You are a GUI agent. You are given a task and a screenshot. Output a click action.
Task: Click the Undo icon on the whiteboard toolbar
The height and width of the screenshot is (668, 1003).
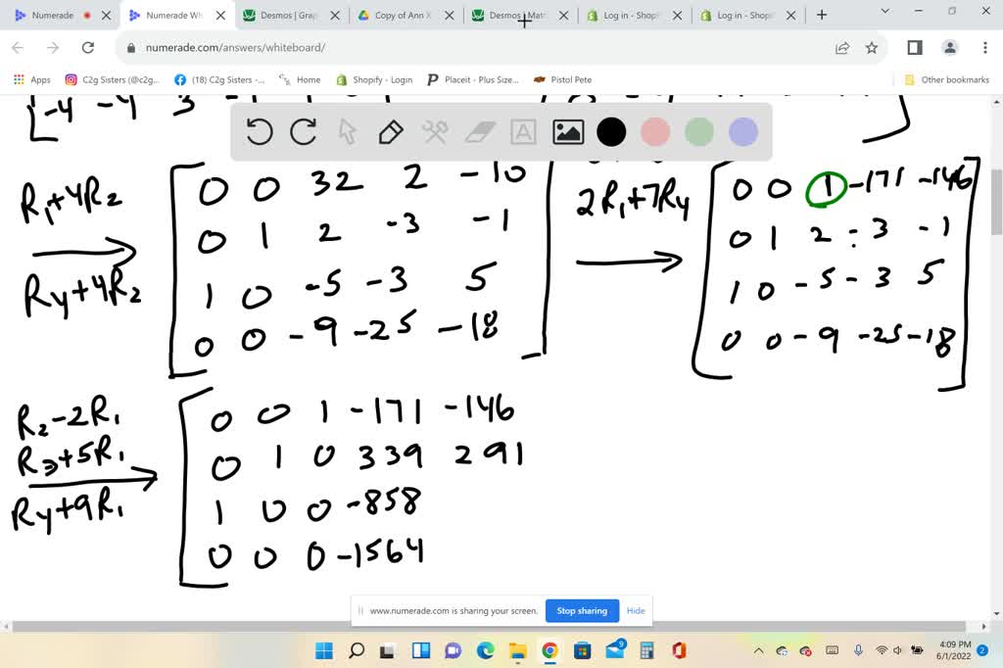[259, 131]
